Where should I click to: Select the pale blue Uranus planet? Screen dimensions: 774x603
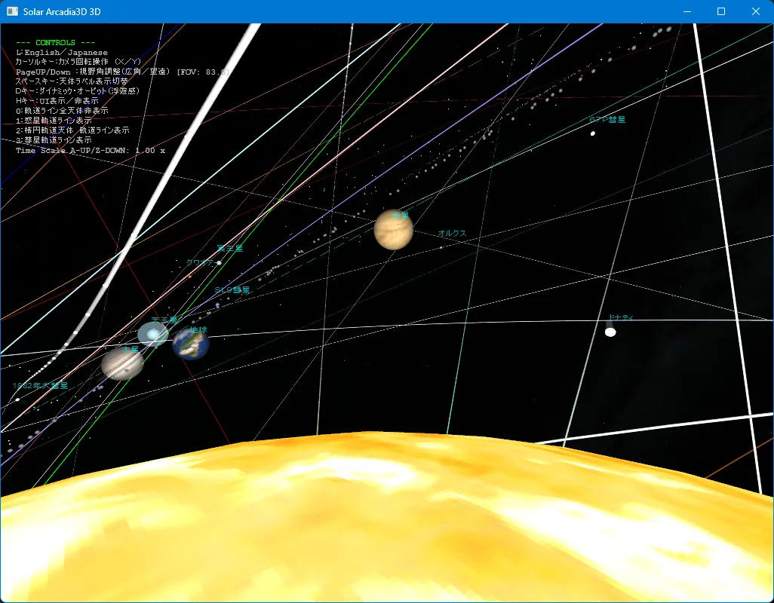click(x=152, y=334)
